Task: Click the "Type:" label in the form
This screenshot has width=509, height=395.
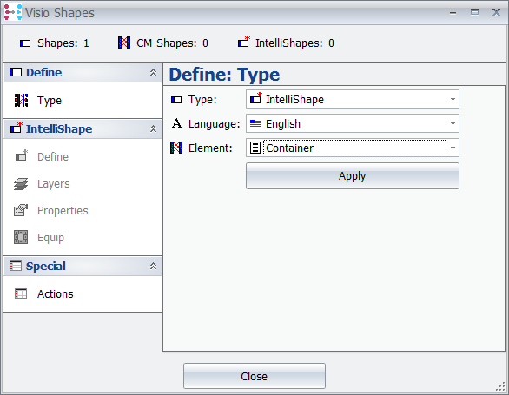Action: coord(202,100)
